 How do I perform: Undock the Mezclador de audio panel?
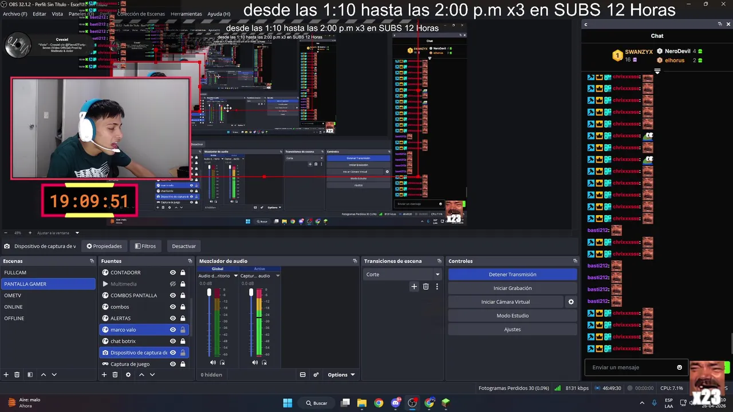click(x=354, y=261)
